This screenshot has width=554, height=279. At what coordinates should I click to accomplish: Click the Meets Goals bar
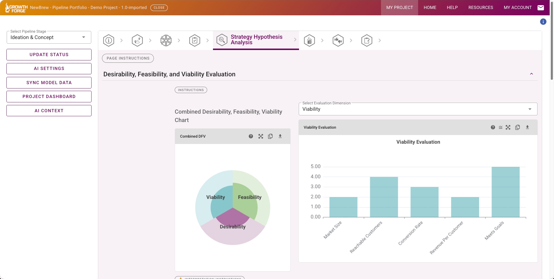pos(506,192)
